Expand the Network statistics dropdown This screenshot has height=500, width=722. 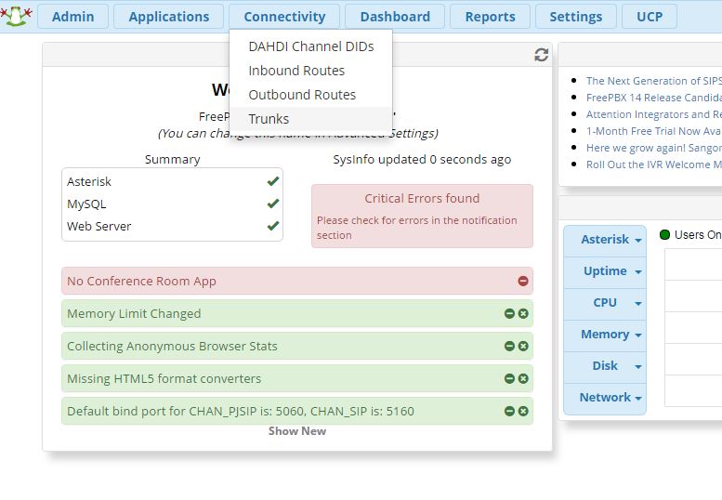point(605,398)
